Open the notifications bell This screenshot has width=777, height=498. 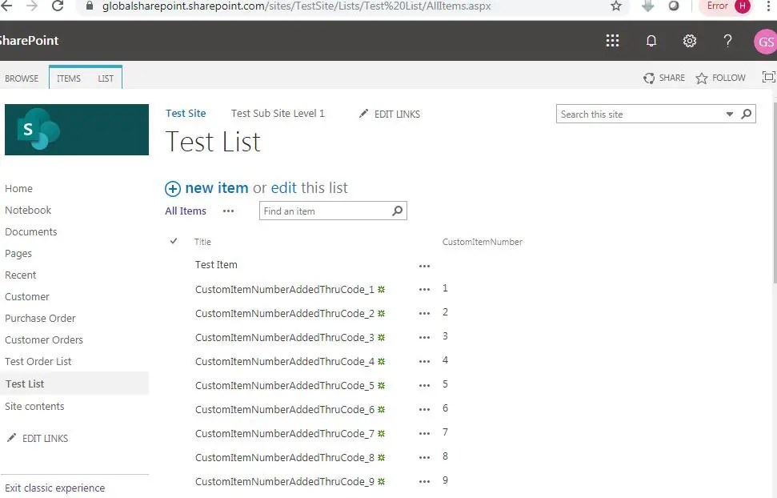[x=651, y=41]
